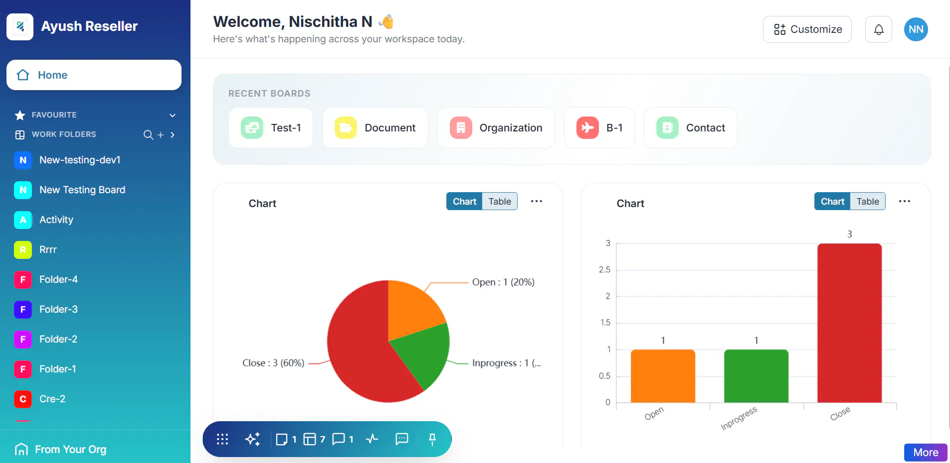Click the Document yellow folder icon
The image size is (950, 463).
(346, 128)
